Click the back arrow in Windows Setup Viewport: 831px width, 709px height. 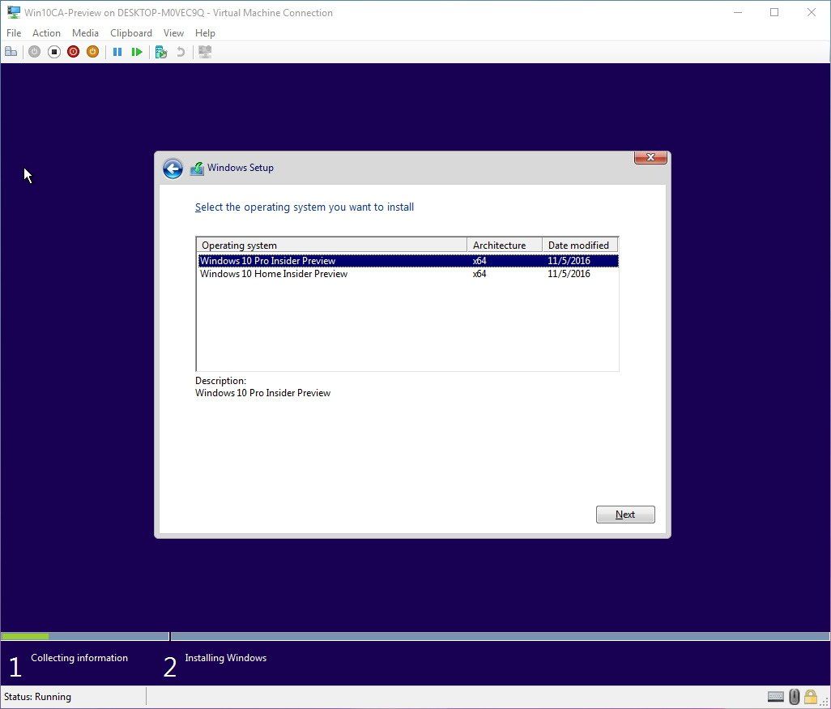point(173,168)
